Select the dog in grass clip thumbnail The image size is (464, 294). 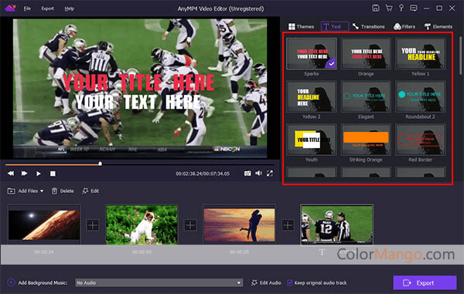[x=142, y=225]
